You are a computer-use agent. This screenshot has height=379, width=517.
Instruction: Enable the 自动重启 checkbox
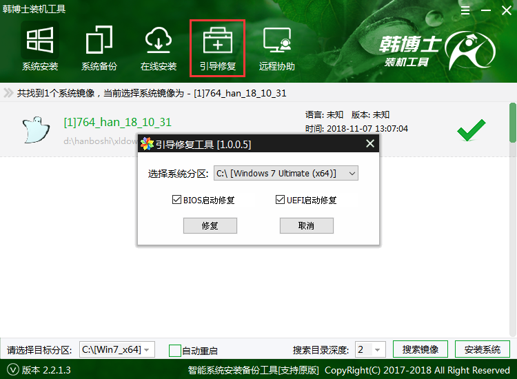(x=175, y=350)
